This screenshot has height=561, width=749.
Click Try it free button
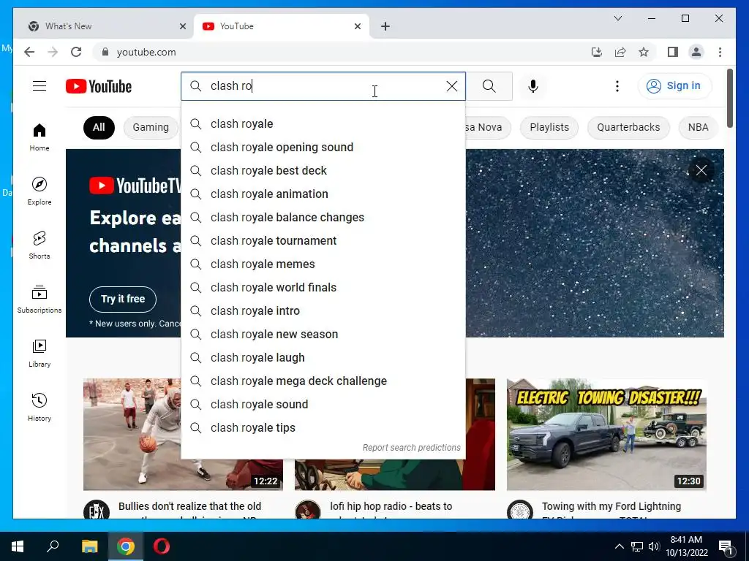(x=123, y=299)
